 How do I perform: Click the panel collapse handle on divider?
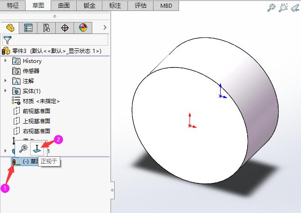[x=112, y=190]
